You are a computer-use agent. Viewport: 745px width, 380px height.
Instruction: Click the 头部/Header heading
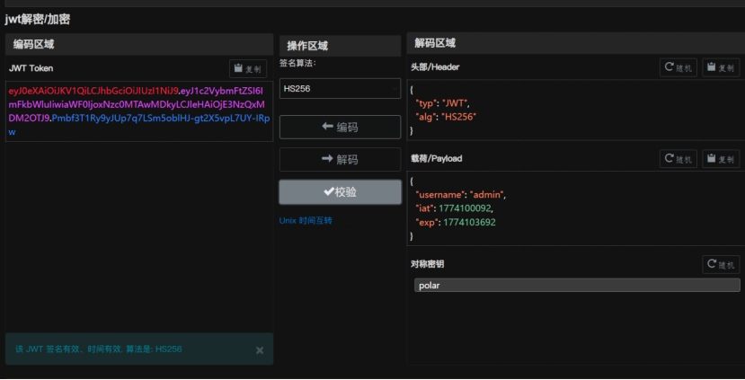click(x=435, y=67)
